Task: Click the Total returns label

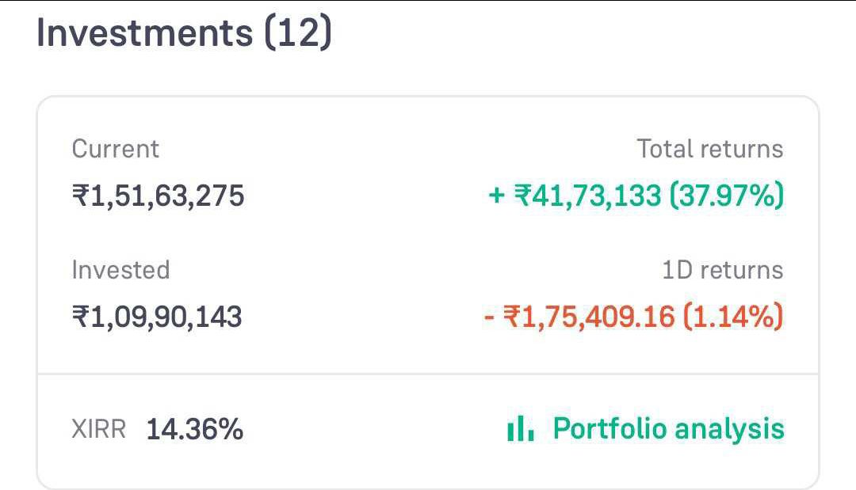Action: coord(709,149)
